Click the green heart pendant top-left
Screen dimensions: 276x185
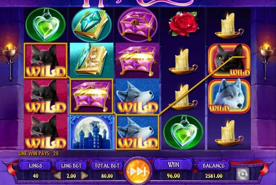coord(45,25)
